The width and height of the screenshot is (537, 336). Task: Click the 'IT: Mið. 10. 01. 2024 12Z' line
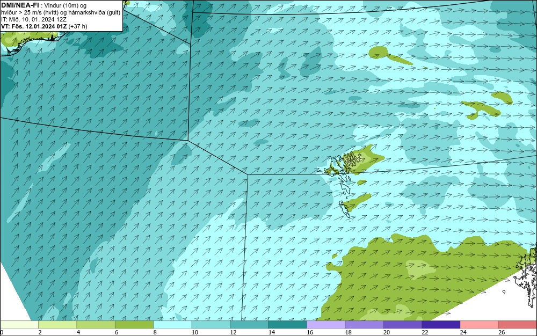coord(33,19)
